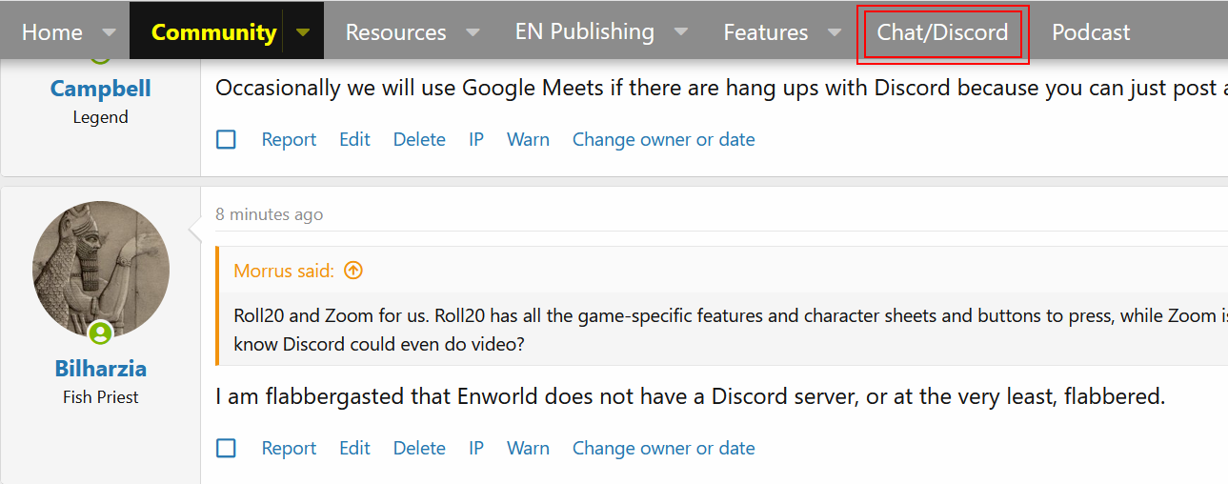Screen dimensions: 1228x484
Task: Expand the Resources dropdown arrow
Action: pos(473,31)
